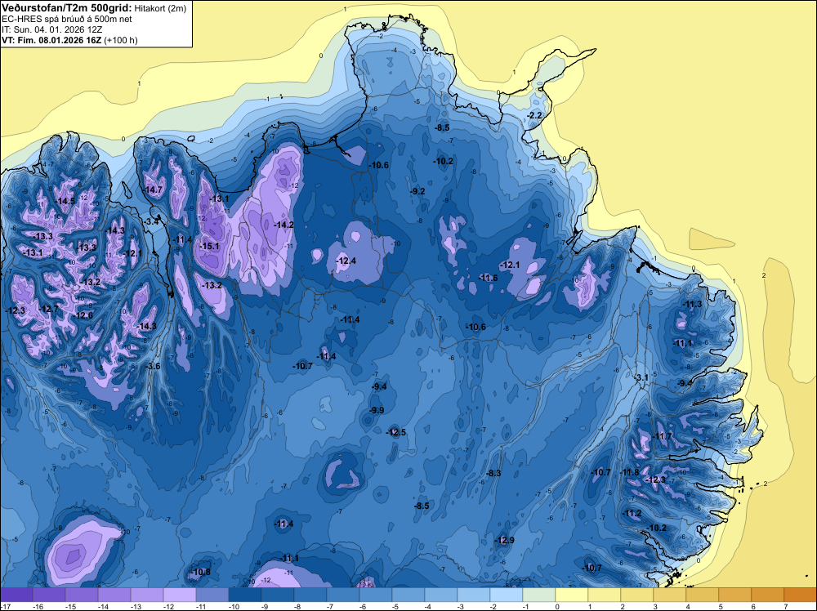Click the -3.1 temperature label
Viewport: 817px width, 611px height.
(641, 377)
